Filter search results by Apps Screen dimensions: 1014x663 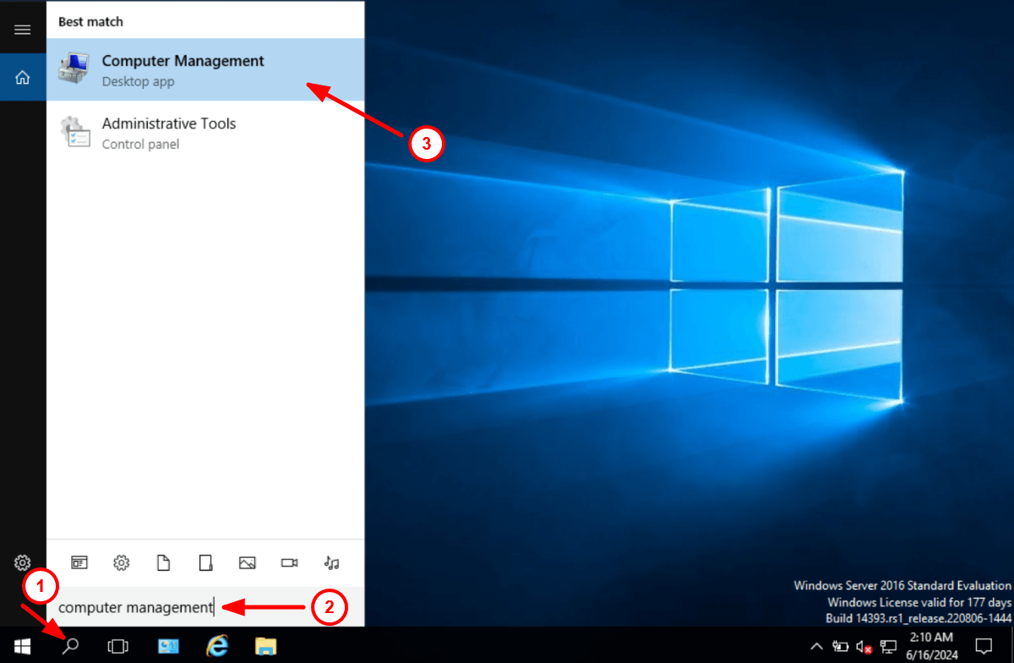click(79, 562)
